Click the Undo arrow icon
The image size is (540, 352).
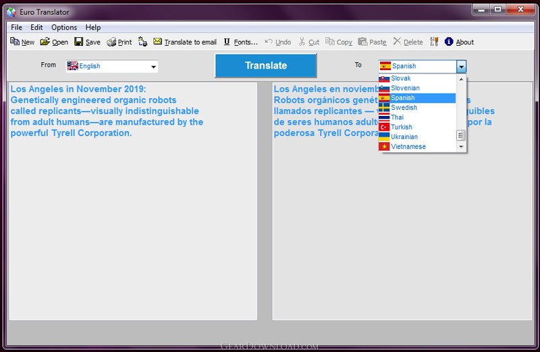point(269,42)
